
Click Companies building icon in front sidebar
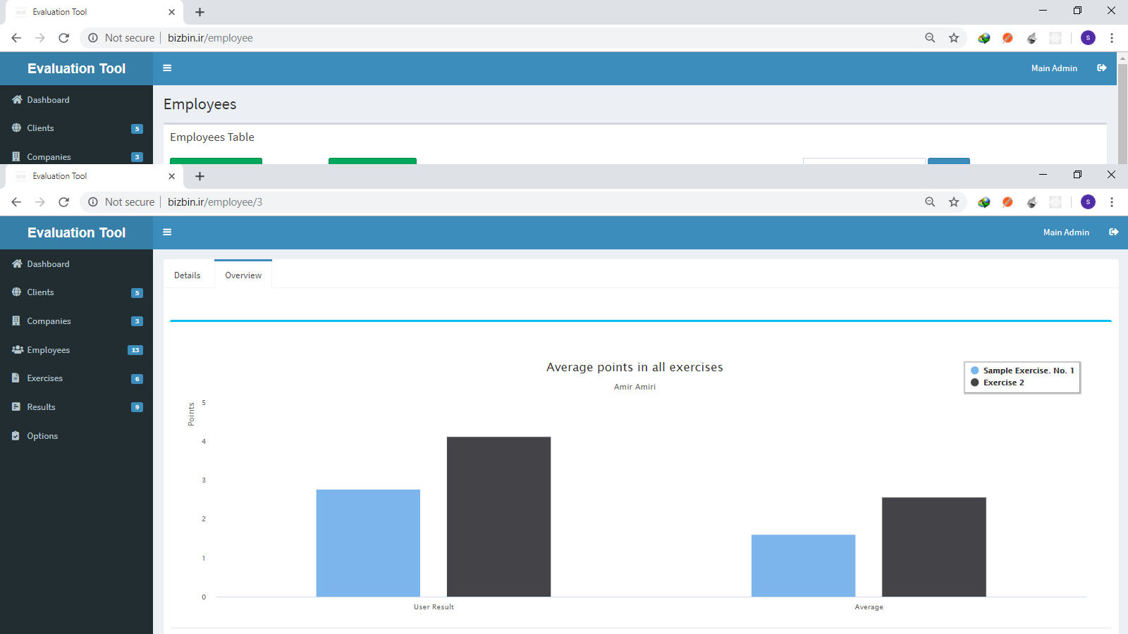tap(16, 321)
